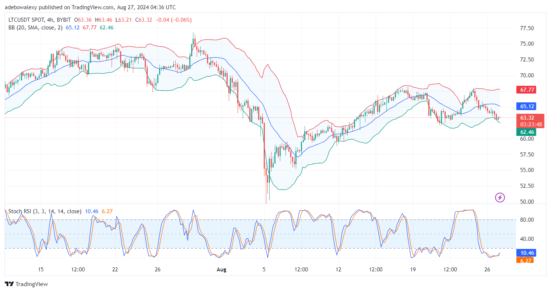The height and width of the screenshot is (292, 551).
Task: Click the 19 date label on time axis
Action: (x=413, y=270)
